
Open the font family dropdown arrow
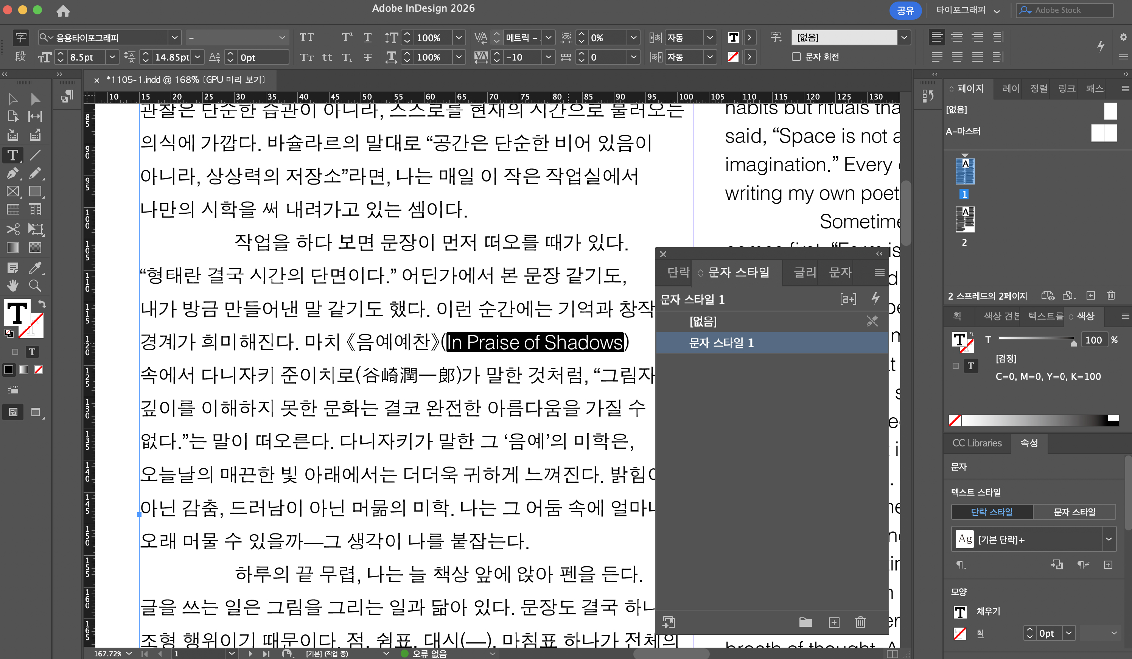coord(175,37)
